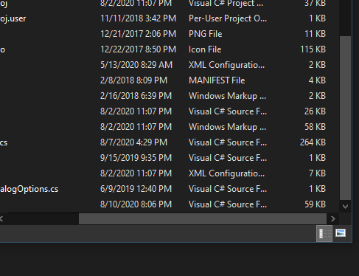Image resolution: width=359 pixels, height=276 pixels.
Task: Select file dated 8/10/2020 8:06 PM
Action: pyautogui.click(x=163, y=204)
